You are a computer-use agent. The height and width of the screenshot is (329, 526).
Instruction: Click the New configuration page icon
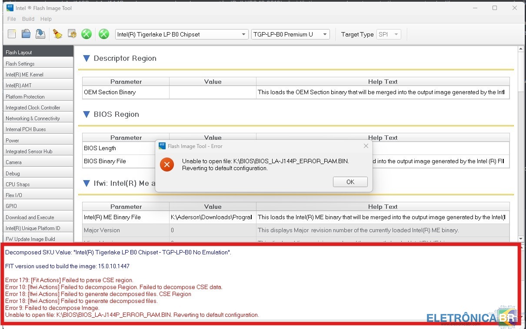click(x=12, y=34)
